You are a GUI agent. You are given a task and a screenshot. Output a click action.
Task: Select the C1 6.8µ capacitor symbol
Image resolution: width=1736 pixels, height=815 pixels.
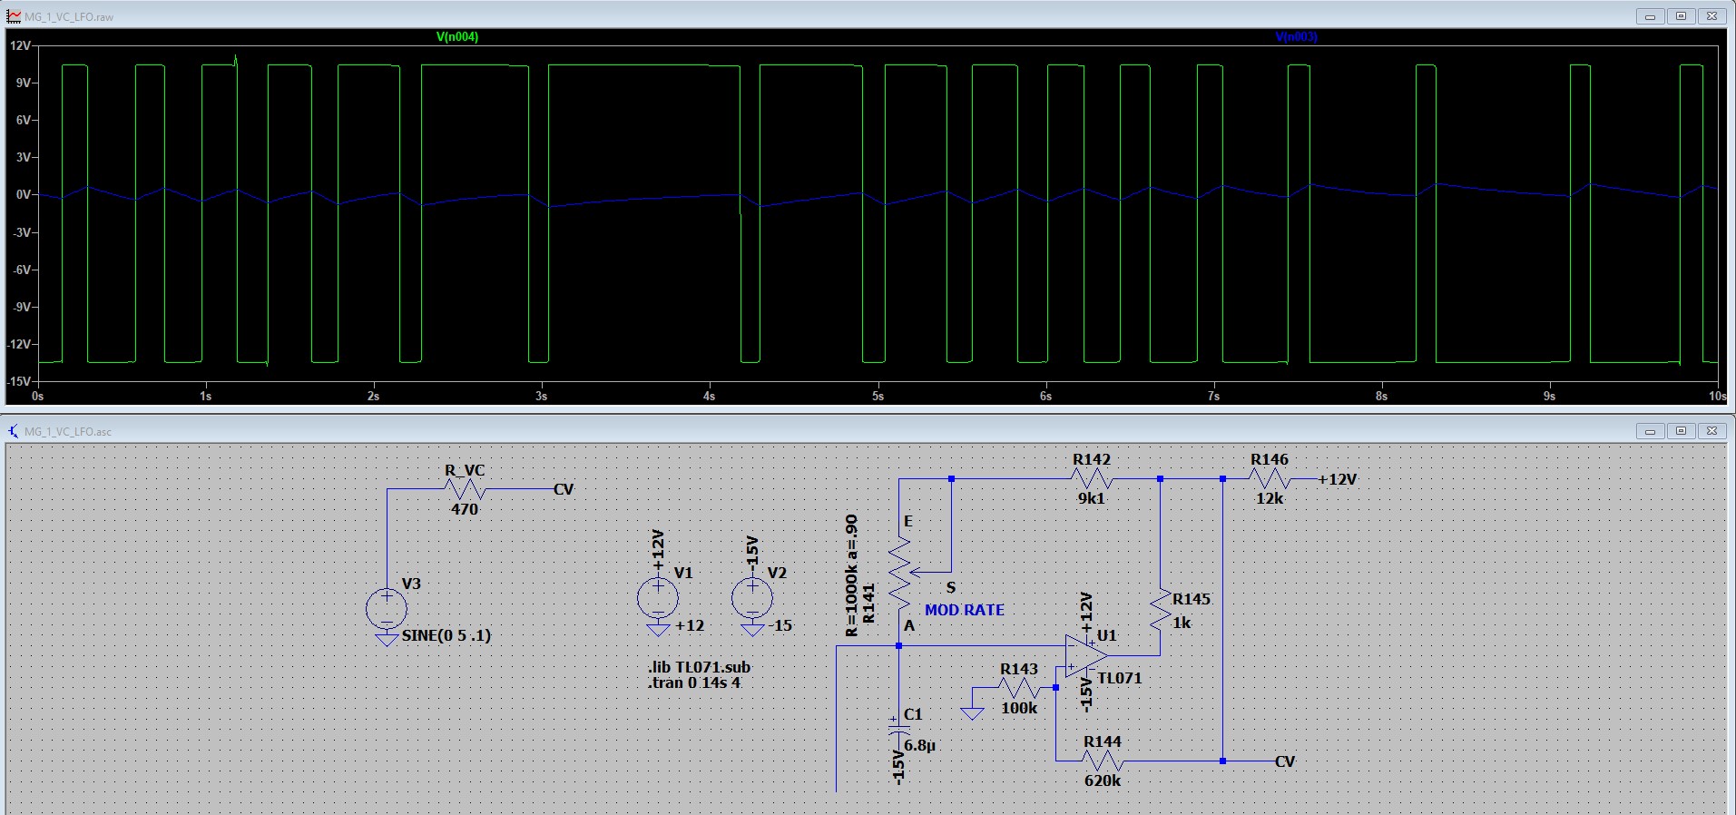898,728
